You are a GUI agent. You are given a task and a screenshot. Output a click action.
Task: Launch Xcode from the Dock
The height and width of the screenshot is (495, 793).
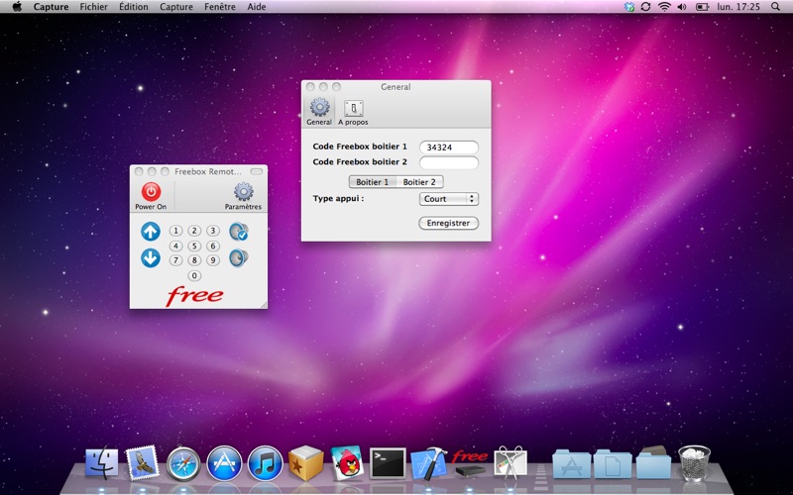tap(429, 462)
